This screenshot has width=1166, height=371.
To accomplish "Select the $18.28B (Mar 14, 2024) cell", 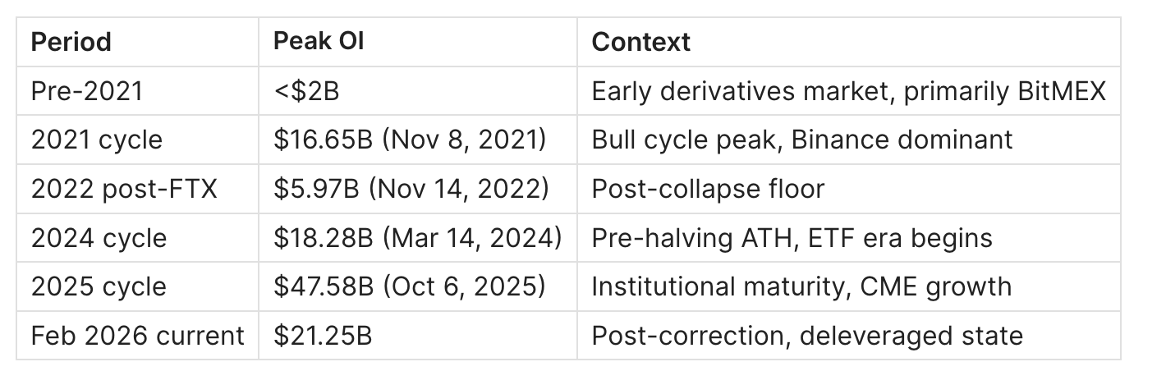I will (418, 238).
